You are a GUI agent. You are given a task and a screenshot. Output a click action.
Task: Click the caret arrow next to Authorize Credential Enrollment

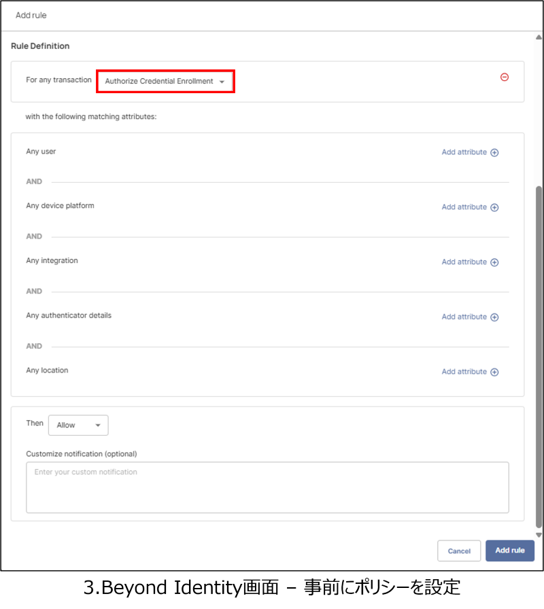(222, 82)
